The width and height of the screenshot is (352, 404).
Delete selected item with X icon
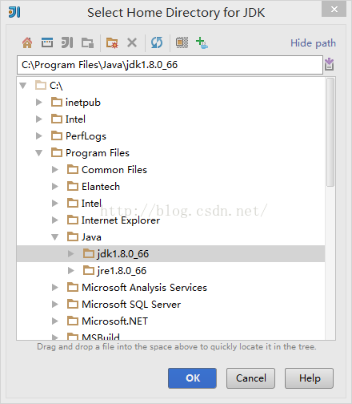pyautogui.click(x=132, y=42)
